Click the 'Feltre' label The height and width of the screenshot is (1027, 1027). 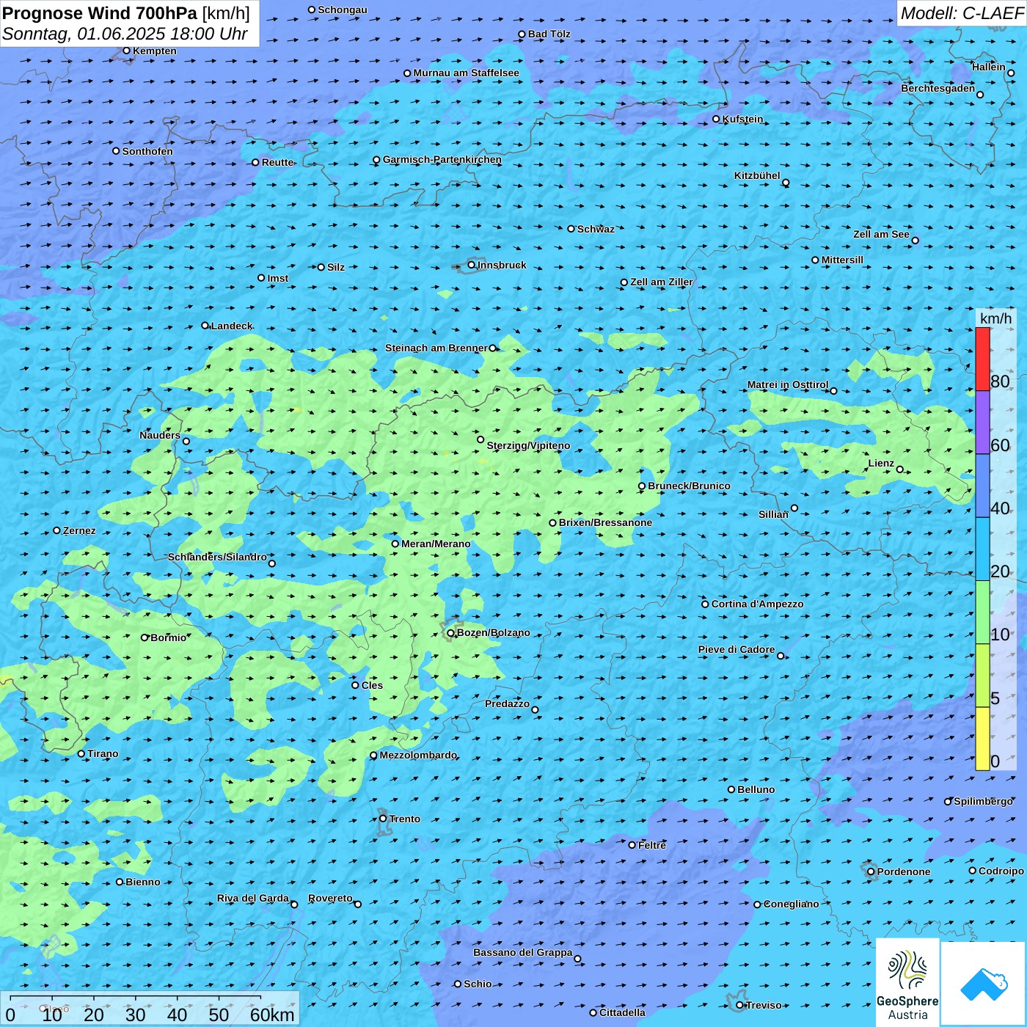click(652, 845)
